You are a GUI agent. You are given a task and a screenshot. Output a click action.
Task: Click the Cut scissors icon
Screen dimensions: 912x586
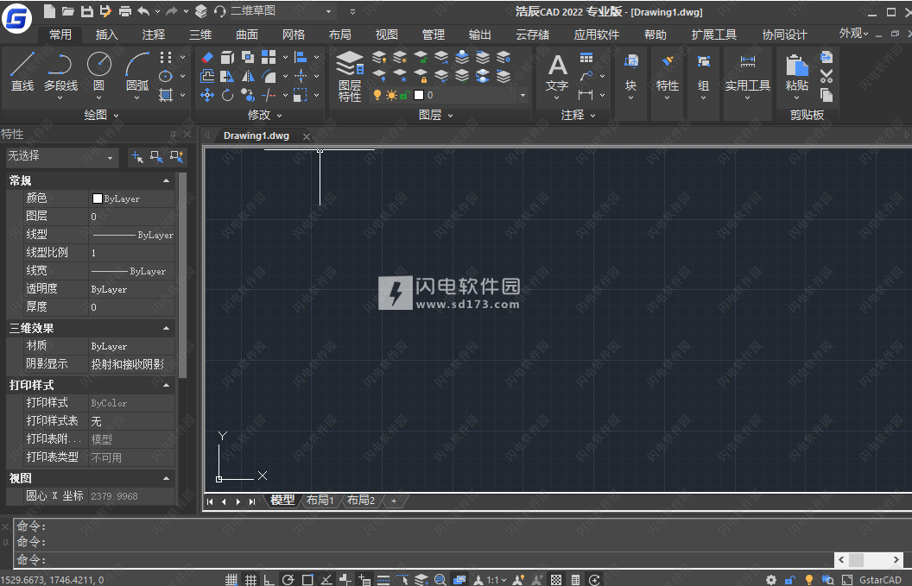826,76
